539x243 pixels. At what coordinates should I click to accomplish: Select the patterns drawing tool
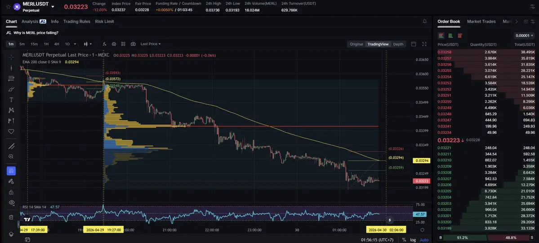(11, 110)
